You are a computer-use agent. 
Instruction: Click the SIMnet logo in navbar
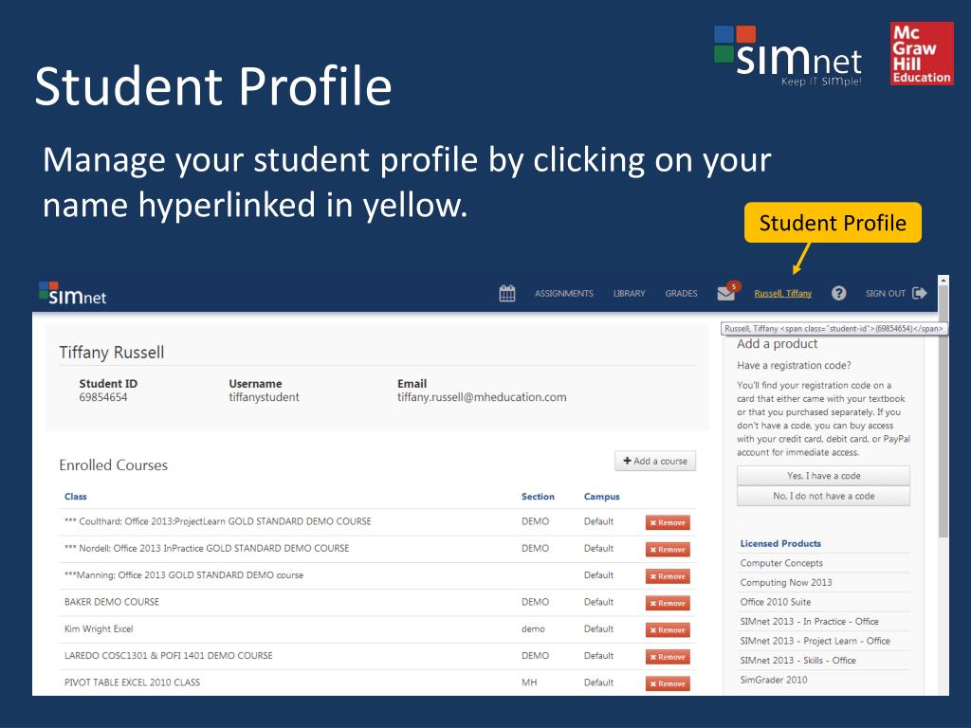[x=72, y=294]
